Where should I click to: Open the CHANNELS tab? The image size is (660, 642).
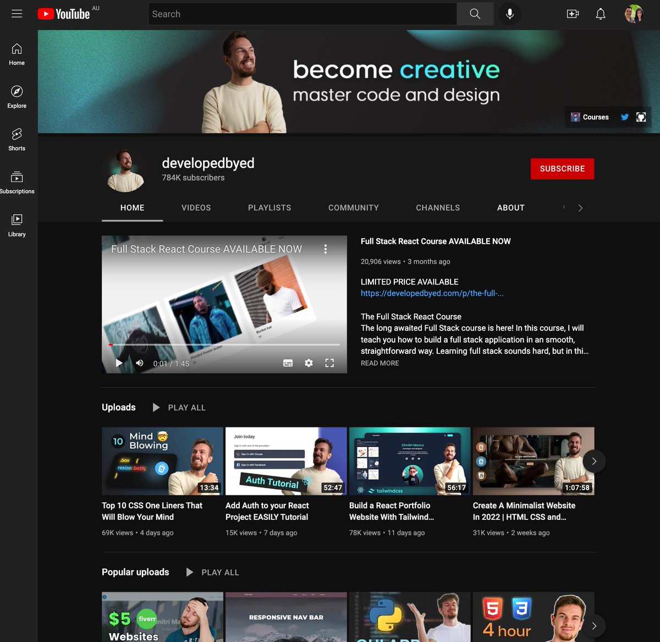pyautogui.click(x=438, y=208)
